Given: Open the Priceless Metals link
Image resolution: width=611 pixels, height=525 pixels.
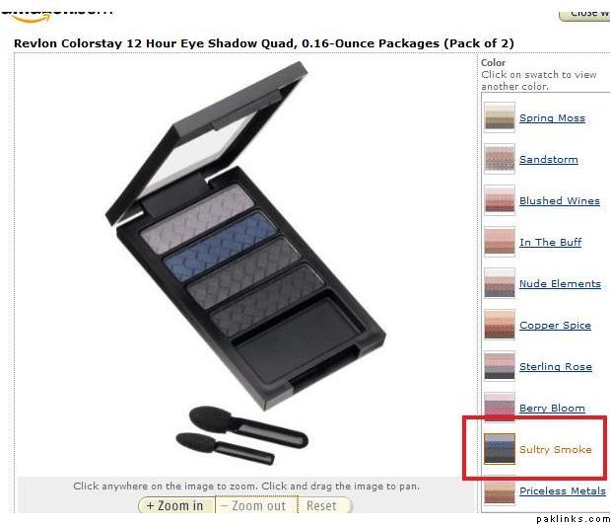Looking at the screenshot, I should coord(563,490).
